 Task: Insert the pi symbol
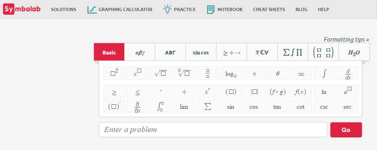[254, 73]
